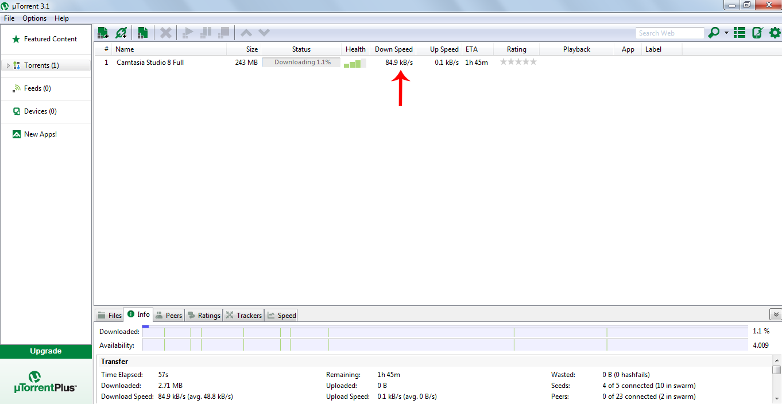Click the Pause torrent toolbar icon

pos(206,33)
